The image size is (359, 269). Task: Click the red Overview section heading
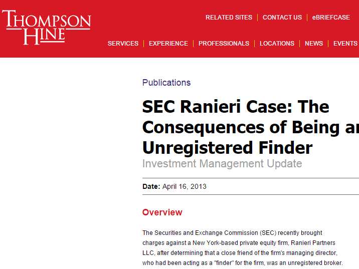point(162,212)
